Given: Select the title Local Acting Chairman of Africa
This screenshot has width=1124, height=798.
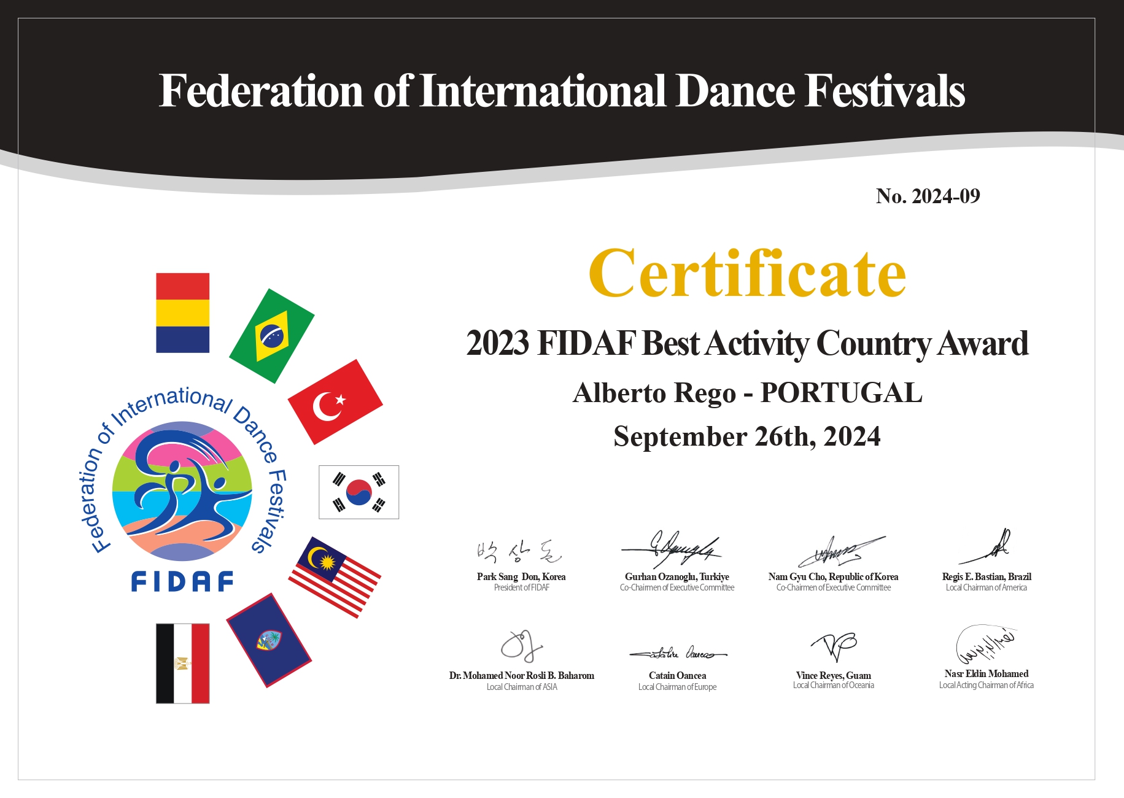Looking at the screenshot, I should coord(986,685).
